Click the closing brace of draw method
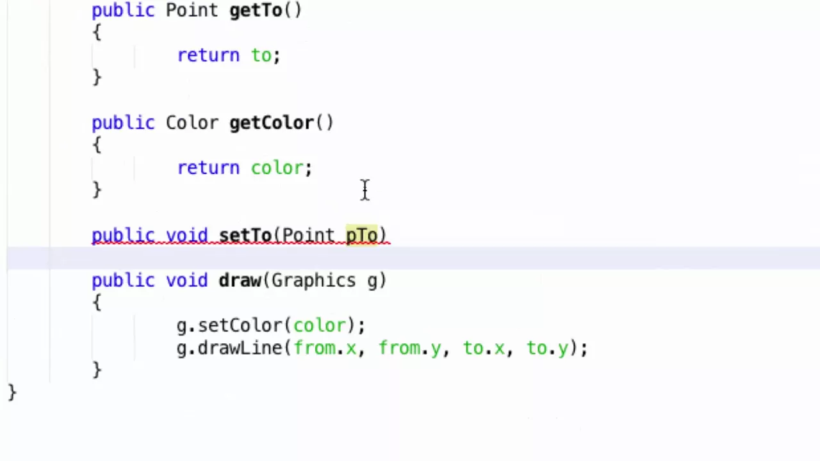Screen dimensions: 820x461 pos(97,370)
